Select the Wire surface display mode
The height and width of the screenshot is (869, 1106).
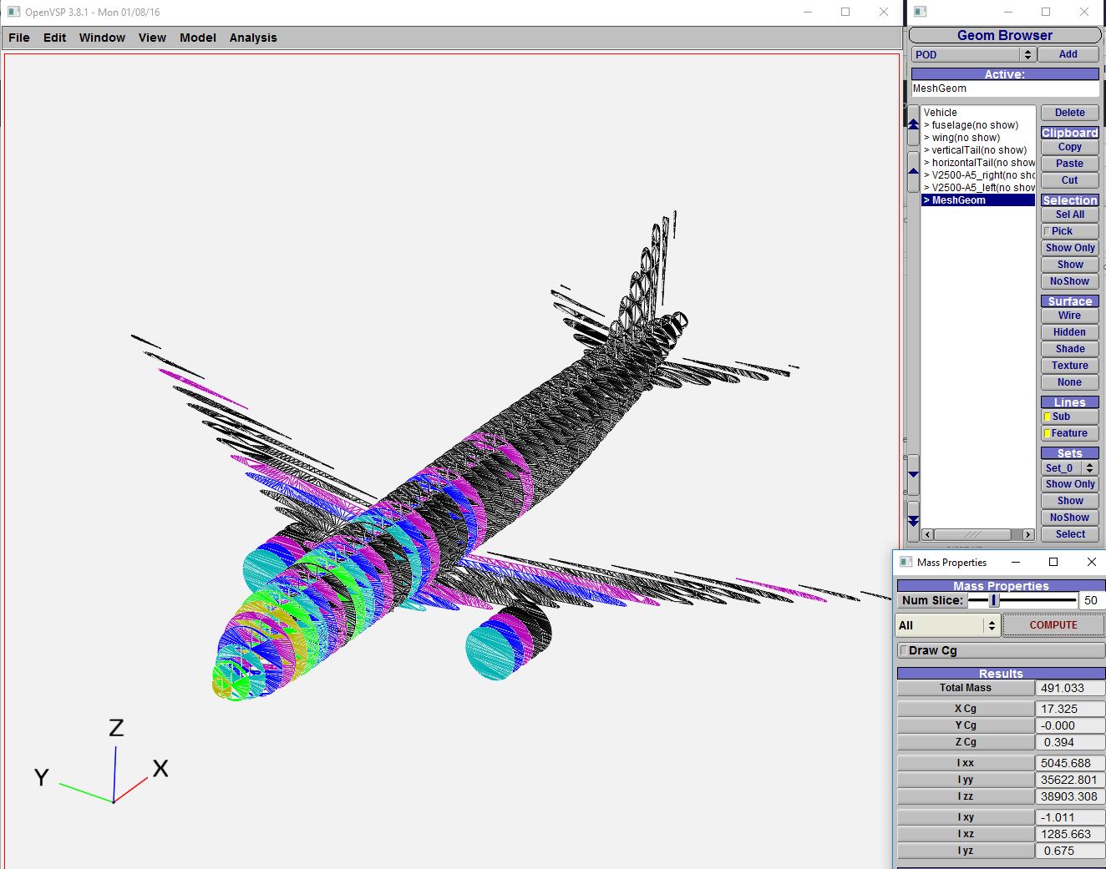[1069, 315]
